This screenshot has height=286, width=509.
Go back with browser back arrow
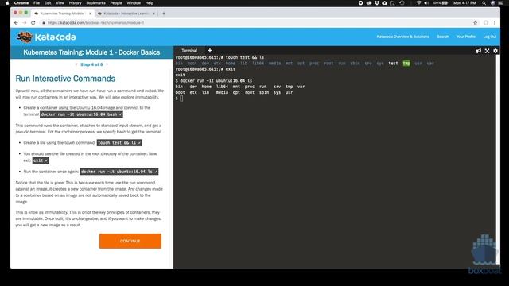[x=16, y=23]
